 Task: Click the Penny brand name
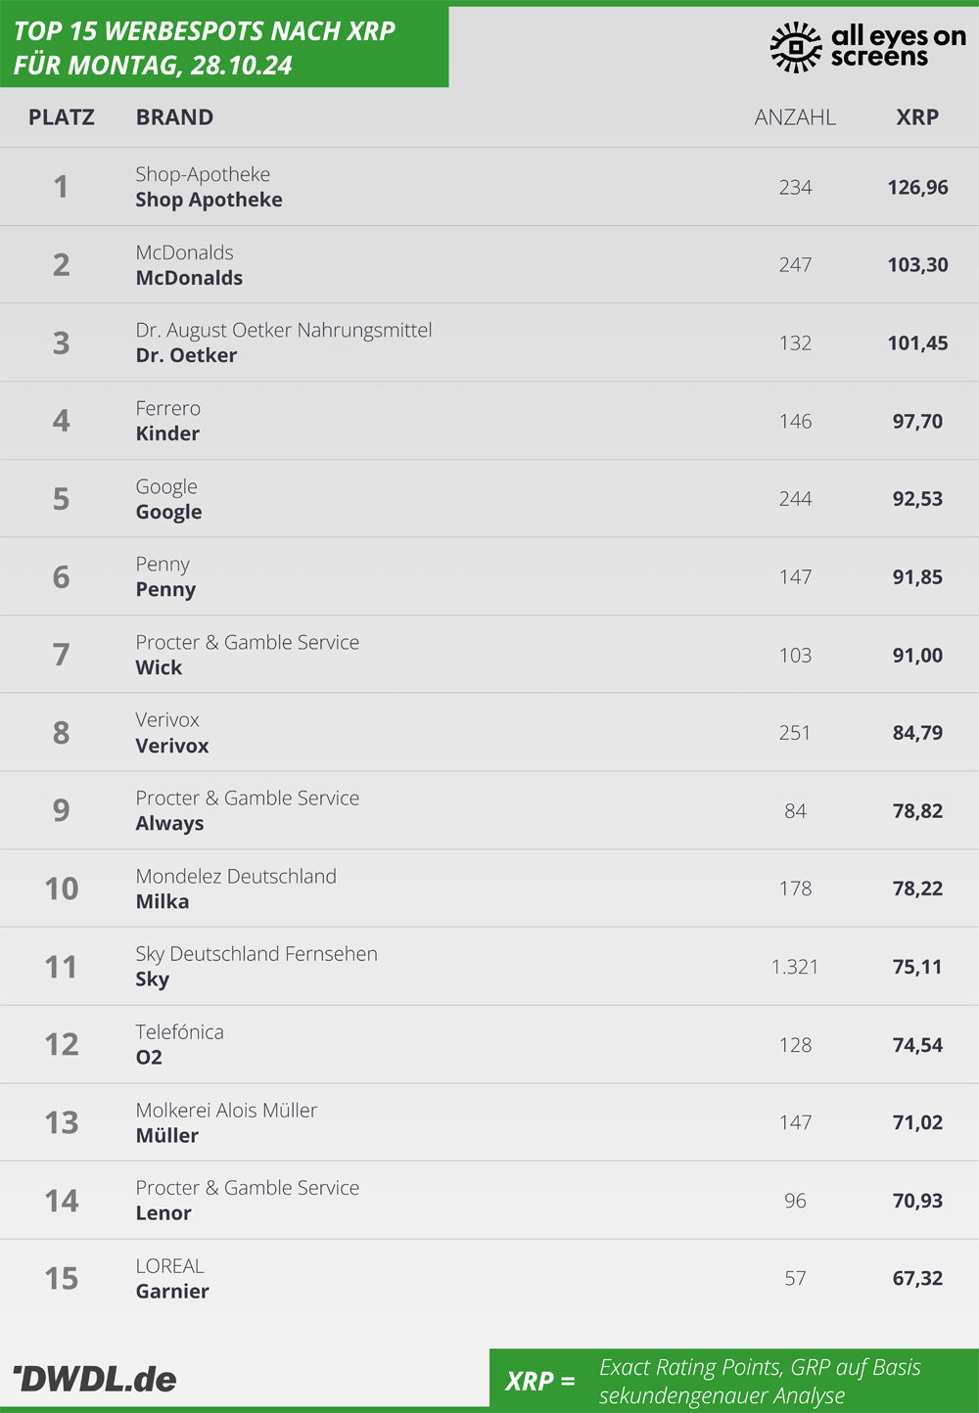[x=165, y=590]
